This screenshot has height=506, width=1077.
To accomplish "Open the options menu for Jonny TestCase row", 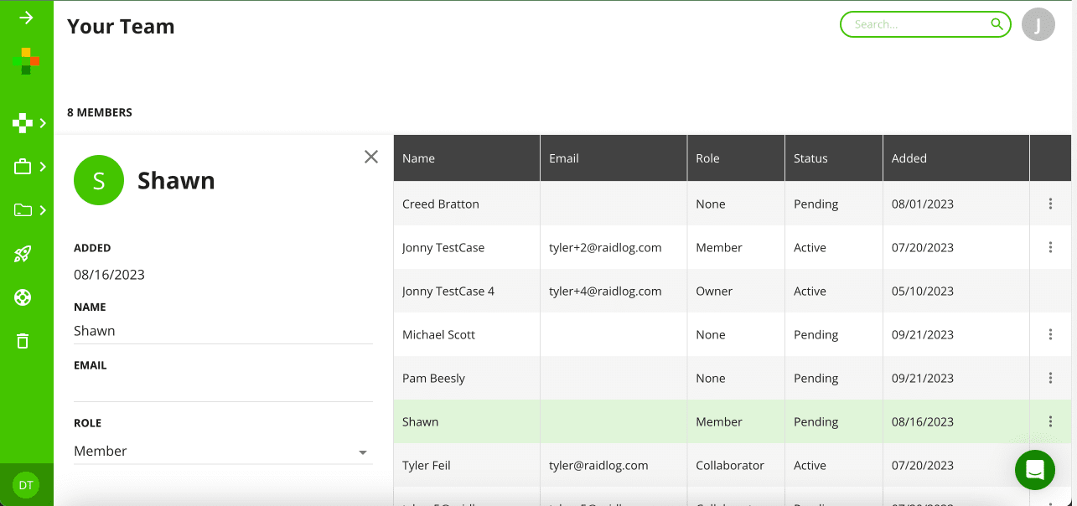I will [x=1050, y=247].
